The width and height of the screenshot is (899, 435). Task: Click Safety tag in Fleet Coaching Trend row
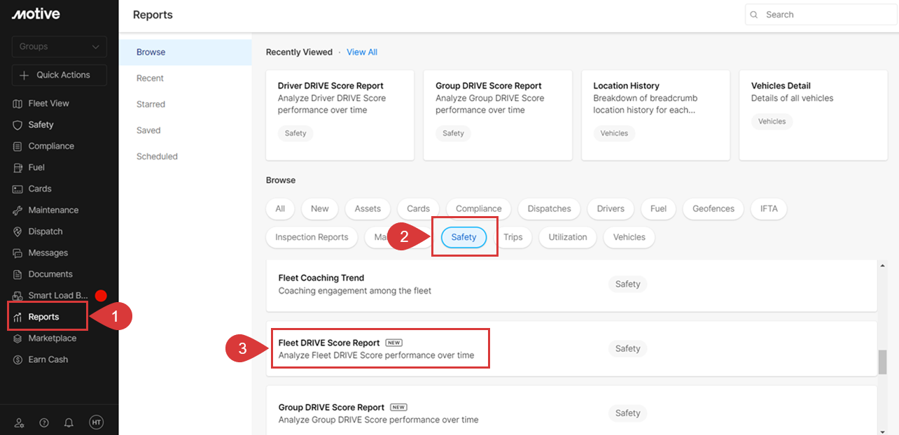coord(627,284)
